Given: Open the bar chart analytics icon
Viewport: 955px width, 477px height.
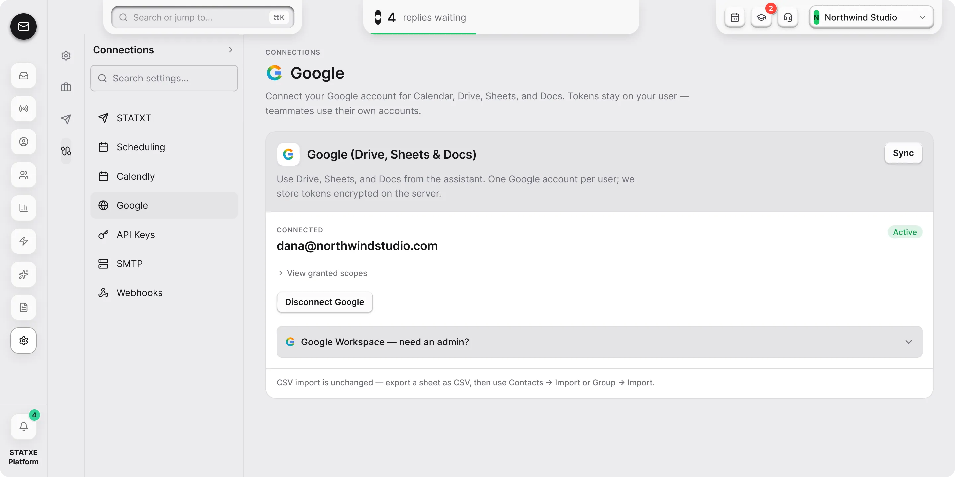Looking at the screenshot, I should pos(23,208).
